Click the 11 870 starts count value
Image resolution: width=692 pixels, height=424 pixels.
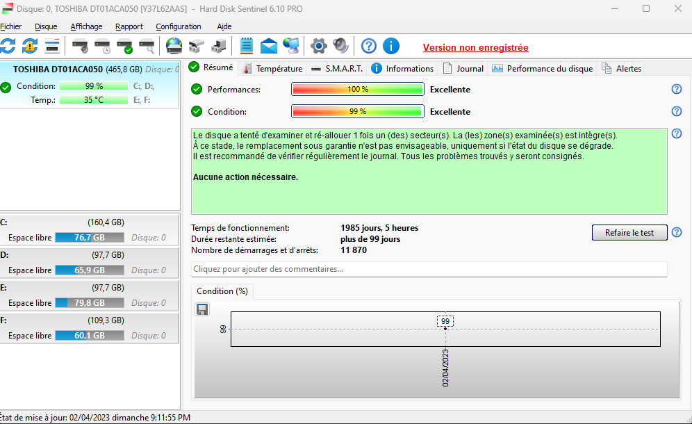354,250
